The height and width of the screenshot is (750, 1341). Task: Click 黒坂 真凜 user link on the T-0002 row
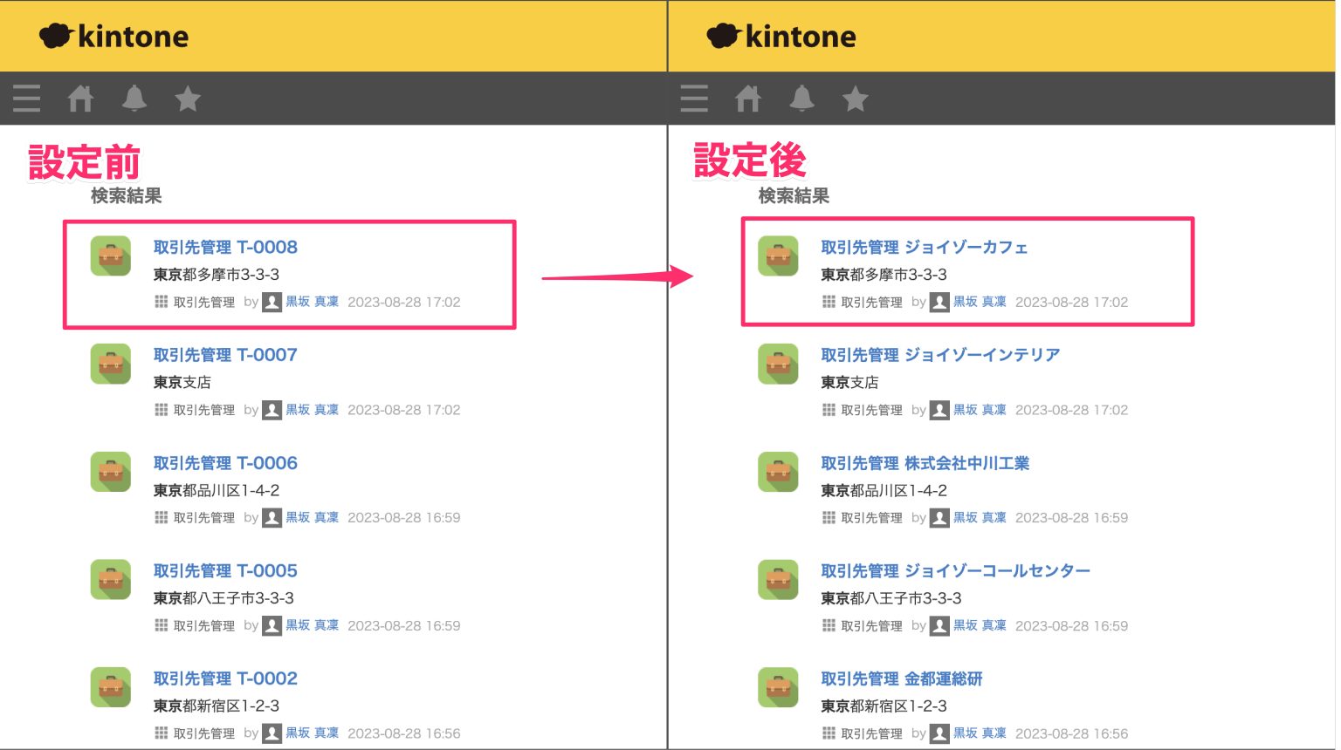pyautogui.click(x=312, y=733)
